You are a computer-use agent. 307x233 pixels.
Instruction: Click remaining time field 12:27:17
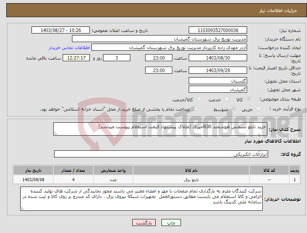[76, 58]
